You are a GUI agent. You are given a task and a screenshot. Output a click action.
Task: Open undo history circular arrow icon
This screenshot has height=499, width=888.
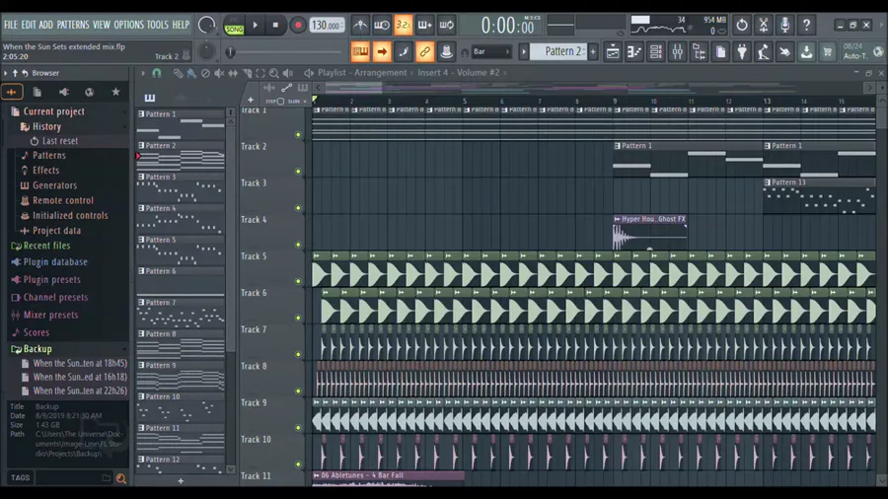click(742, 26)
